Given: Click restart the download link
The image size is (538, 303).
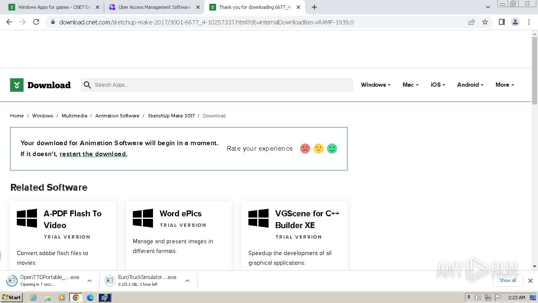Looking at the screenshot, I should point(93,154).
